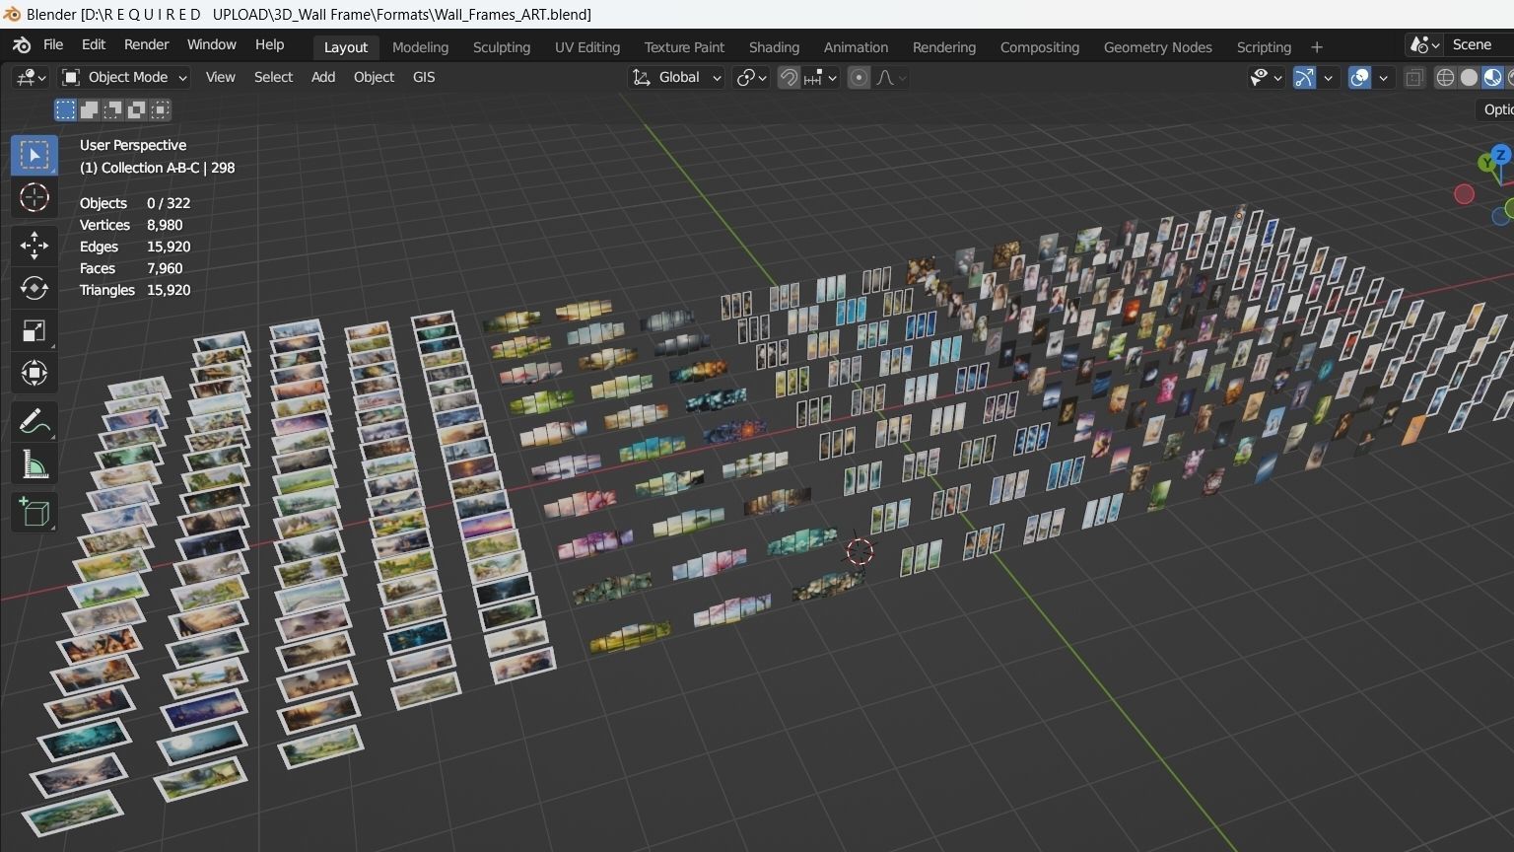1514x852 pixels.
Task: Select the Scale tool
Action: click(x=34, y=330)
